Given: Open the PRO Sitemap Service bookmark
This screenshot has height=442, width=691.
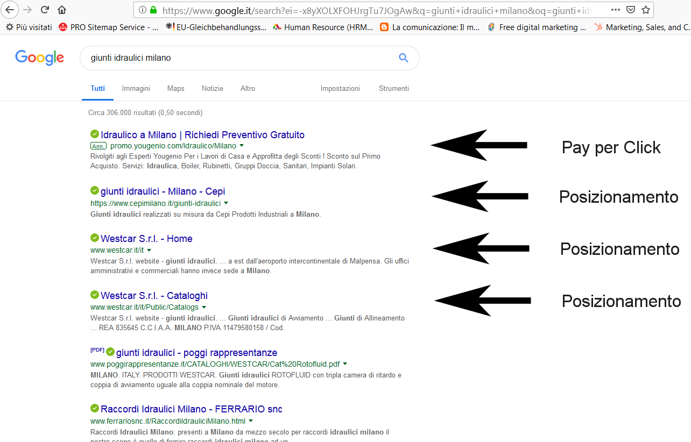Looking at the screenshot, I should click(x=108, y=27).
